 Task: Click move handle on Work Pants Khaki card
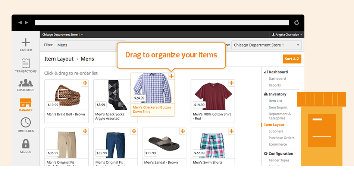[85, 131]
